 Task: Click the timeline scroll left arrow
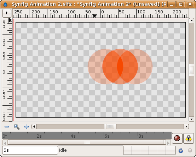pos(5,143)
